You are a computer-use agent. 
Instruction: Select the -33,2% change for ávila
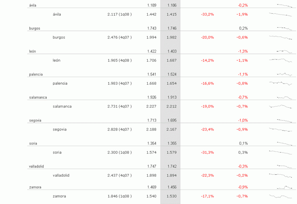207,14
